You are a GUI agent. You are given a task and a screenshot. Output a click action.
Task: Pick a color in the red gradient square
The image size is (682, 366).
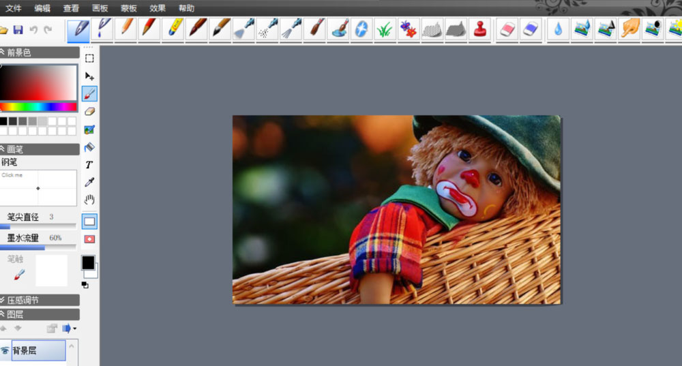(x=38, y=82)
